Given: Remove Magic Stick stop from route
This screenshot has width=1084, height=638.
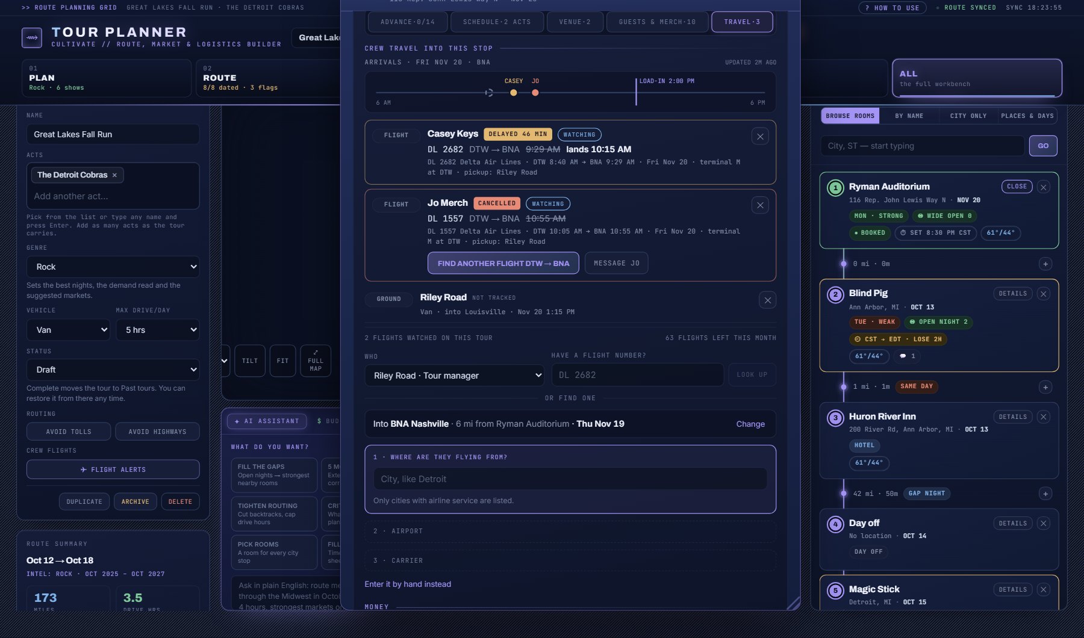Looking at the screenshot, I should [x=1044, y=590].
